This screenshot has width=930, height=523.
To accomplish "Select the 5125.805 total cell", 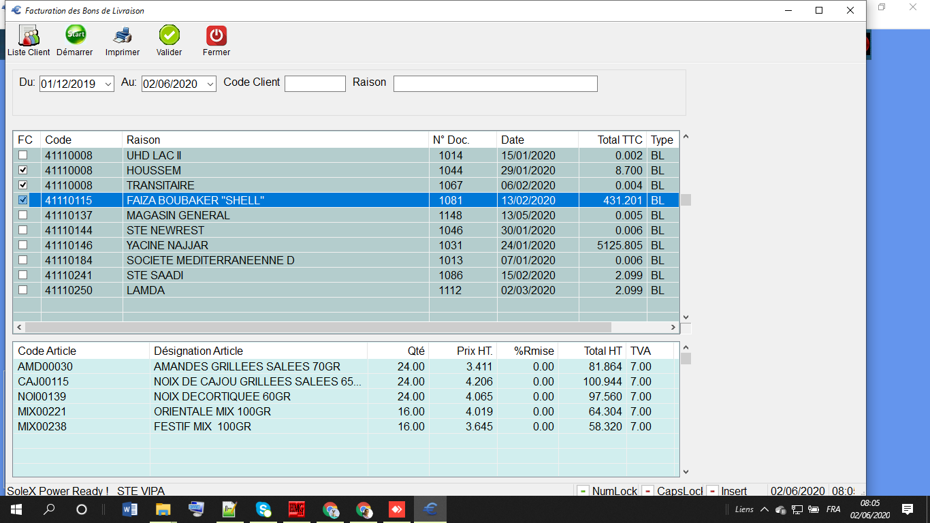I will pyautogui.click(x=618, y=245).
